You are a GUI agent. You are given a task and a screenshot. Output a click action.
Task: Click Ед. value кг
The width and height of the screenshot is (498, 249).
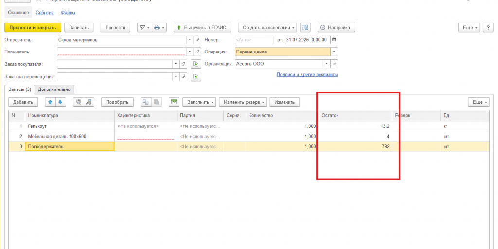point(445,126)
